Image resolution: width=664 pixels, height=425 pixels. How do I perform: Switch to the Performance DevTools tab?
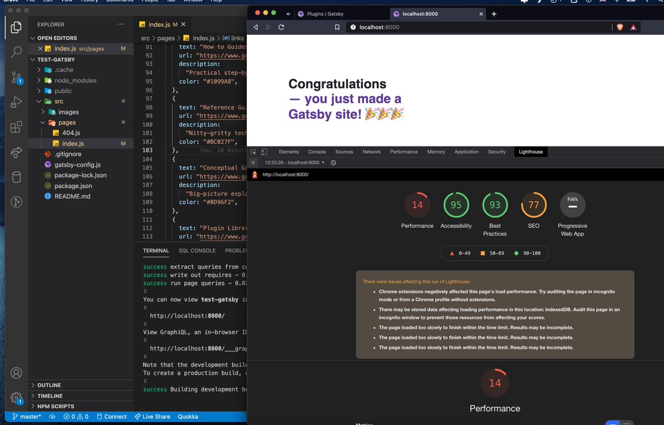tap(404, 151)
